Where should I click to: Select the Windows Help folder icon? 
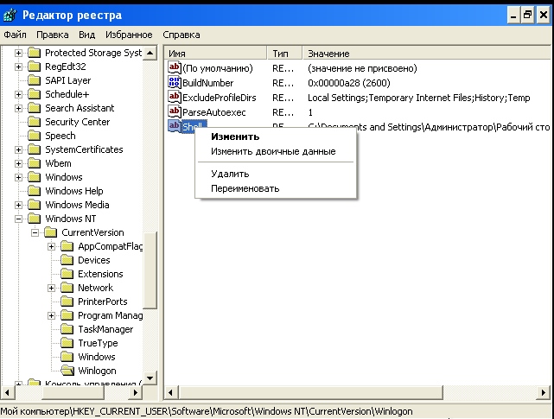click(x=34, y=191)
